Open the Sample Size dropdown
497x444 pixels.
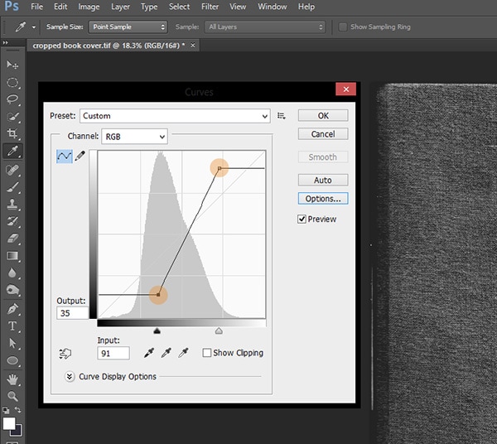pyautogui.click(x=128, y=27)
